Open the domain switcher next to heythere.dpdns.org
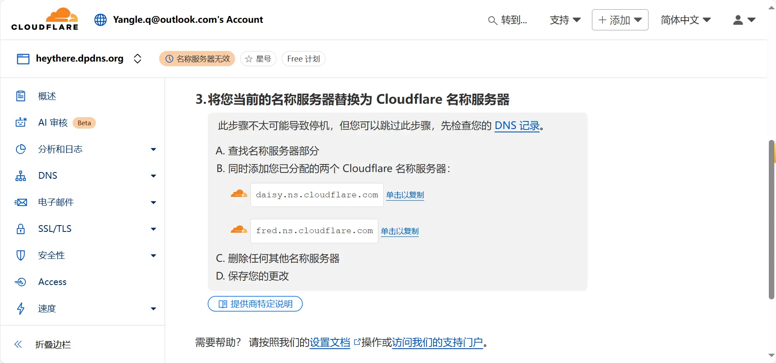The image size is (776, 363). pyautogui.click(x=137, y=59)
